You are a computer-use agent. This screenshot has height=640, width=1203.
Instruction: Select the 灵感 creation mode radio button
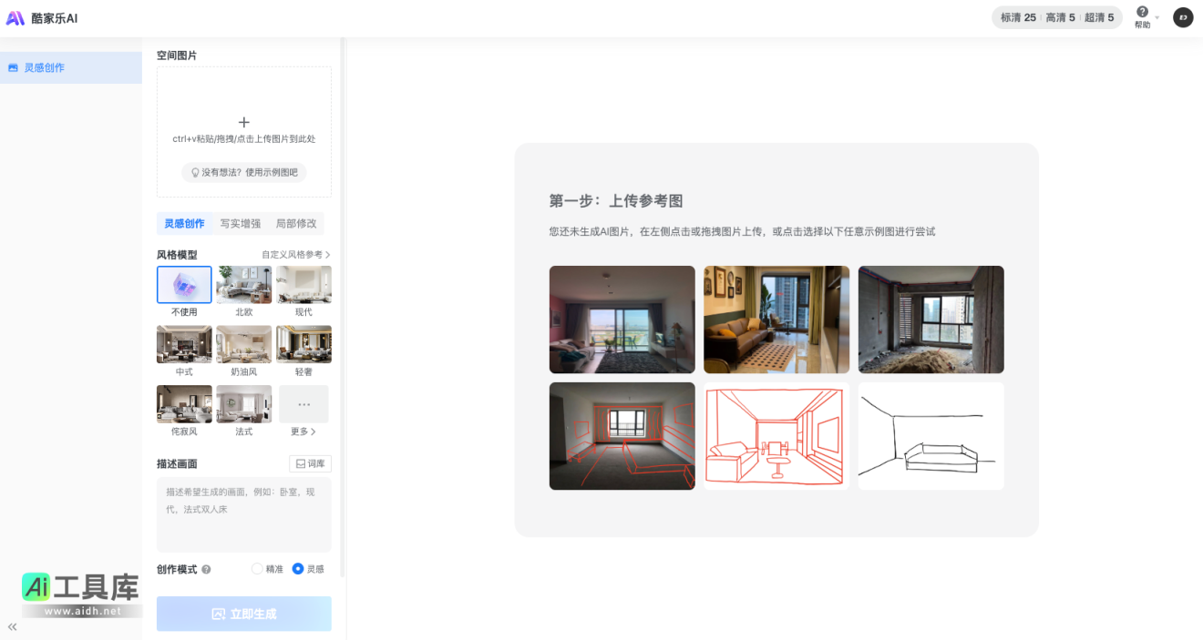[x=297, y=568]
